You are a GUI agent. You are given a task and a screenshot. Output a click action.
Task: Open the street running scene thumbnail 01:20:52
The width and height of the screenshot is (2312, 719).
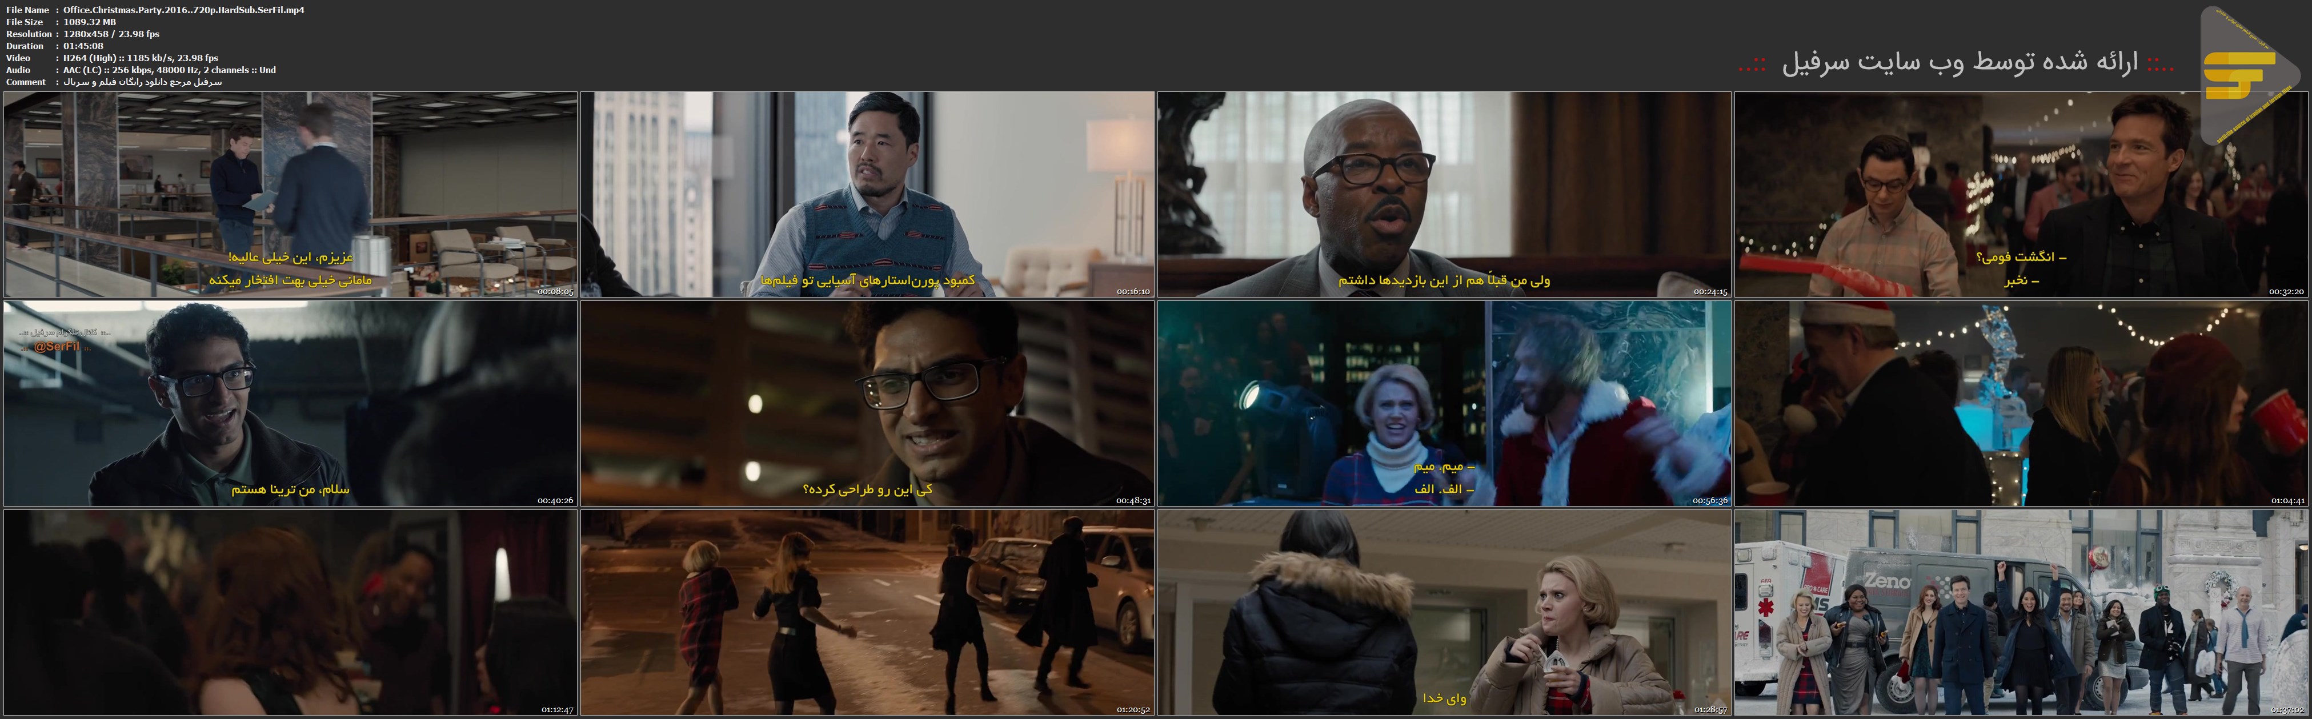[867, 612]
